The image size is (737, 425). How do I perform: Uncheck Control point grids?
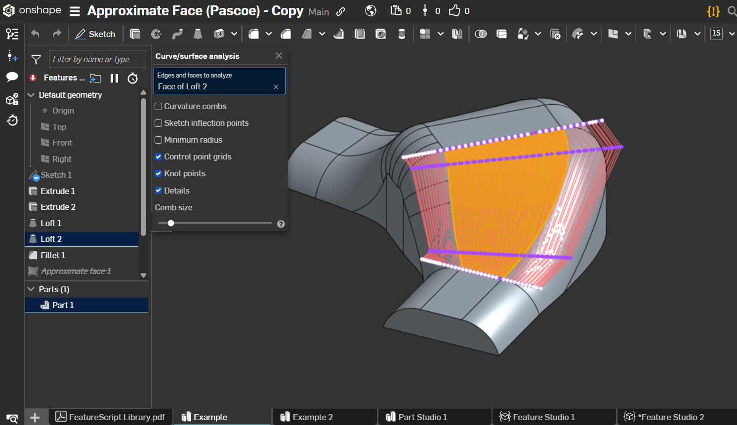(159, 157)
